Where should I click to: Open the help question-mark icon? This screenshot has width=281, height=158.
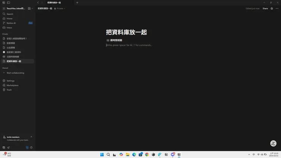click(x=32, y=147)
